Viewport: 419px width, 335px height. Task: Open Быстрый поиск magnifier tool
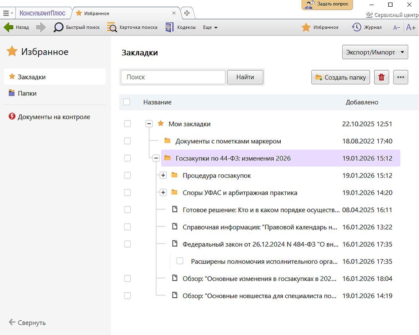click(x=59, y=27)
